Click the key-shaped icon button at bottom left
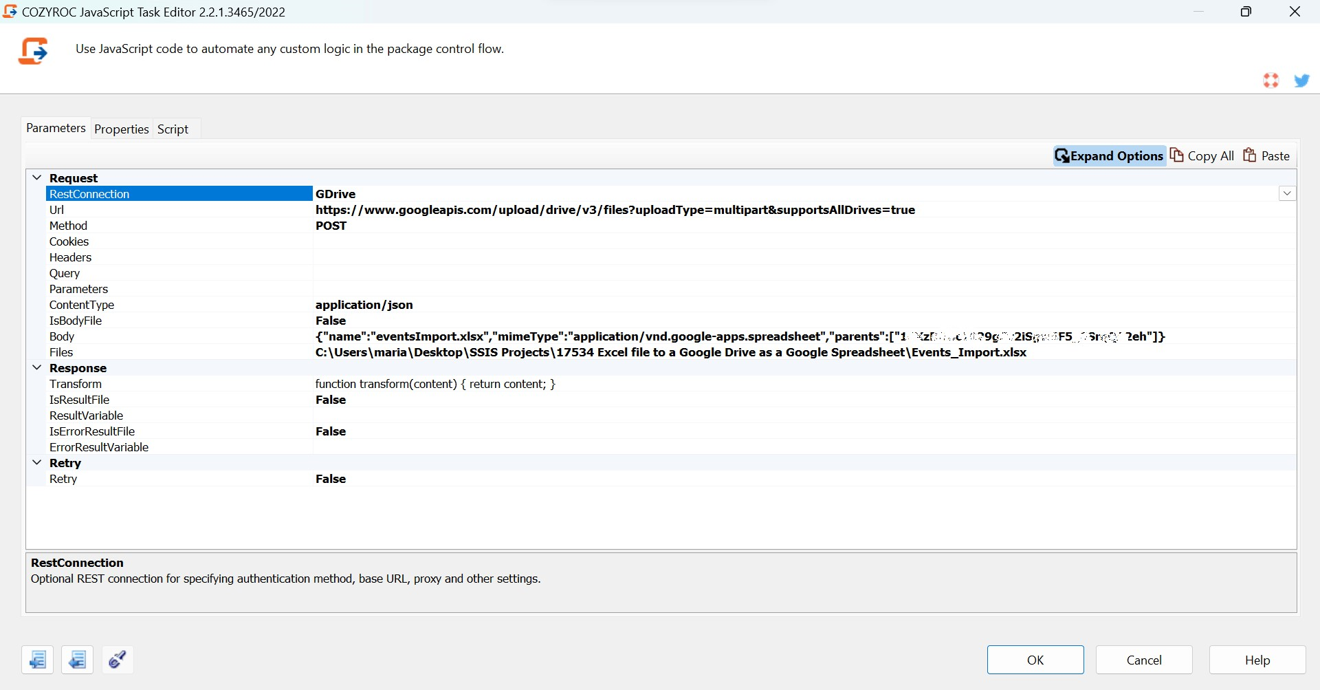This screenshot has height=690, width=1320. pyautogui.click(x=118, y=660)
